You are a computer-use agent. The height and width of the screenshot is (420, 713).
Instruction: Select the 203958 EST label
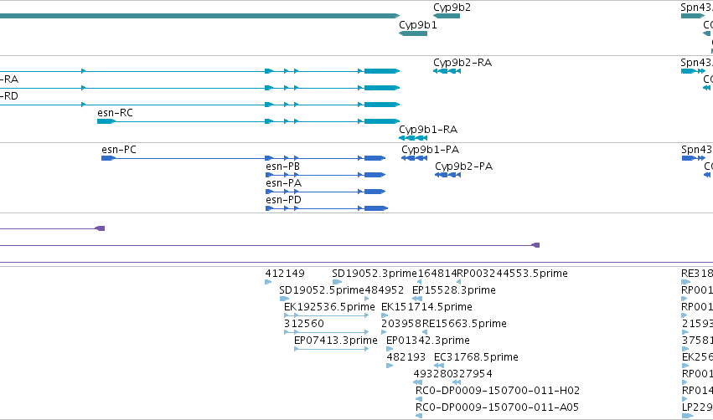401,324
